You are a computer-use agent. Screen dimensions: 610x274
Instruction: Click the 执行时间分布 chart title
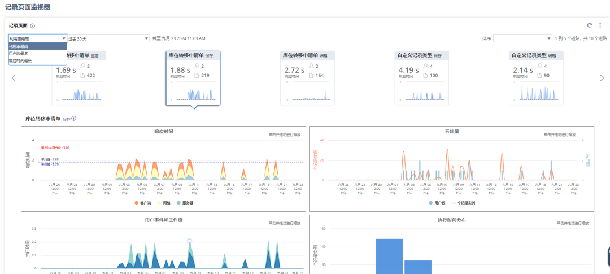pyautogui.click(x=452, y=220)
